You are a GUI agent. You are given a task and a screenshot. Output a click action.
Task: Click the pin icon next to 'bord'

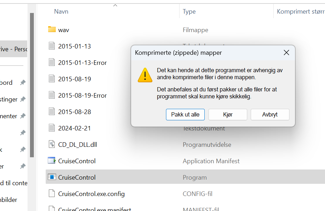pyautogui.click(x=23, y=83)
